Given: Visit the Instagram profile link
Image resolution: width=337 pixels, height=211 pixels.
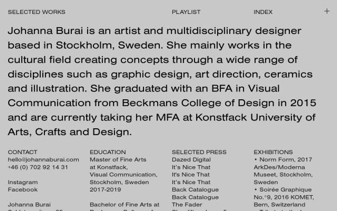Looking at the screenshot, I should [23, 182].
